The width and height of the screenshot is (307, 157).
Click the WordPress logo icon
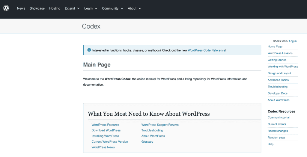pos(6,8)
